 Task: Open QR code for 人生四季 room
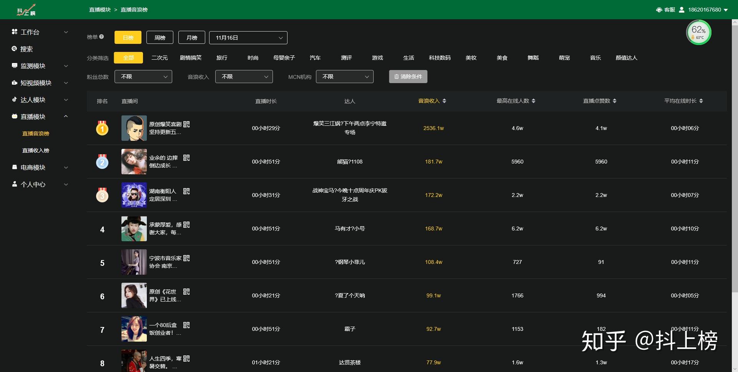(x=186, y=359)
